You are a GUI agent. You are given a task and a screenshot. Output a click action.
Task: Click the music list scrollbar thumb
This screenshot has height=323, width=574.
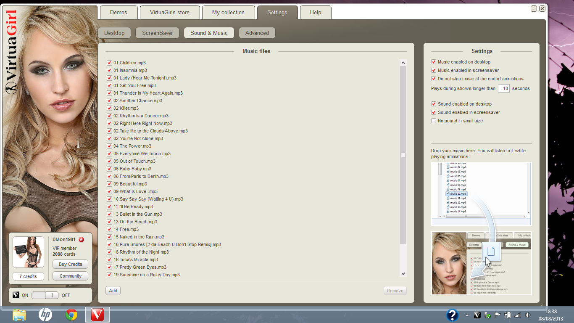pyautogui.click(x=403, y=155)
